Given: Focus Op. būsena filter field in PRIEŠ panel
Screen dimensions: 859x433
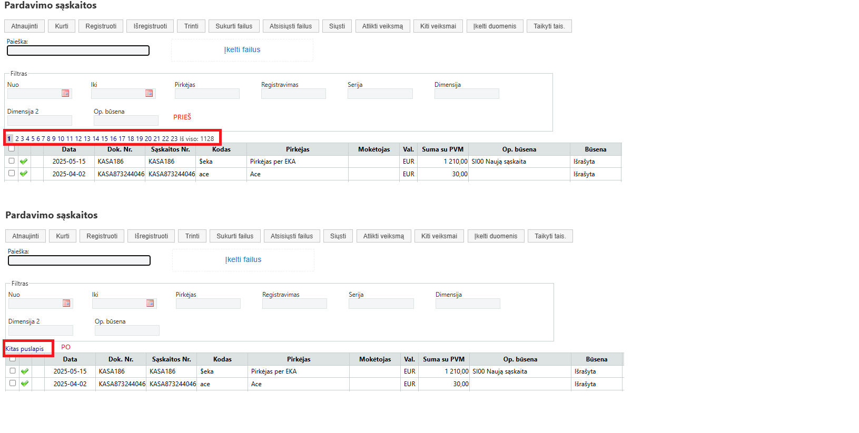Looking at the screenshot, I should pos(126,120).
